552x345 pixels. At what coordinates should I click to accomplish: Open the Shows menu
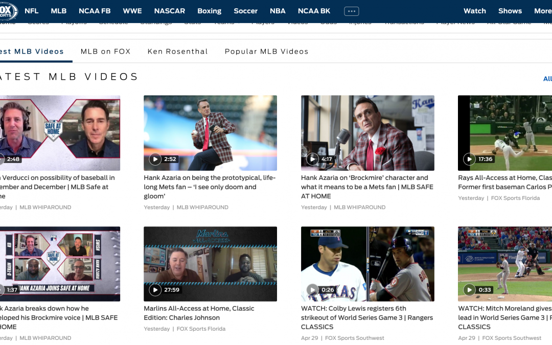pyautogui.click(x=510, y=11)
